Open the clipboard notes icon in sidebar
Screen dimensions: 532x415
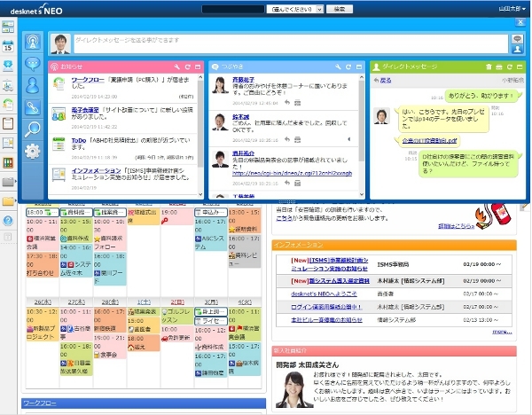tap(8, 123)
